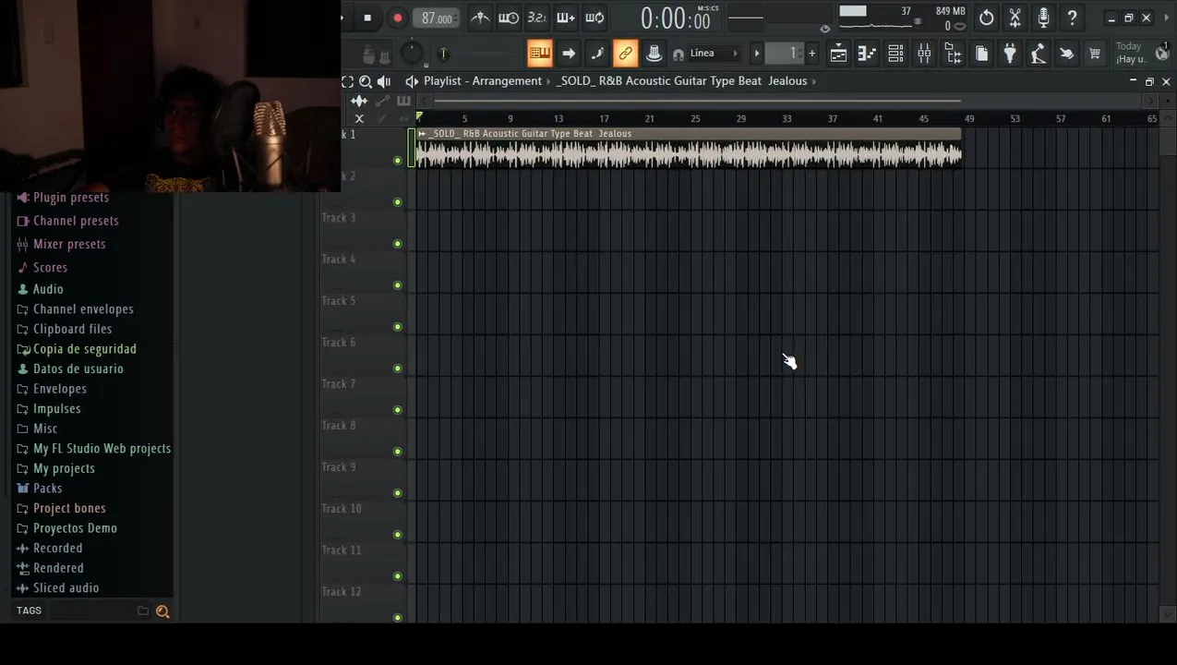
Task: Toggle the Browser view icon
Action: point(953,54)
